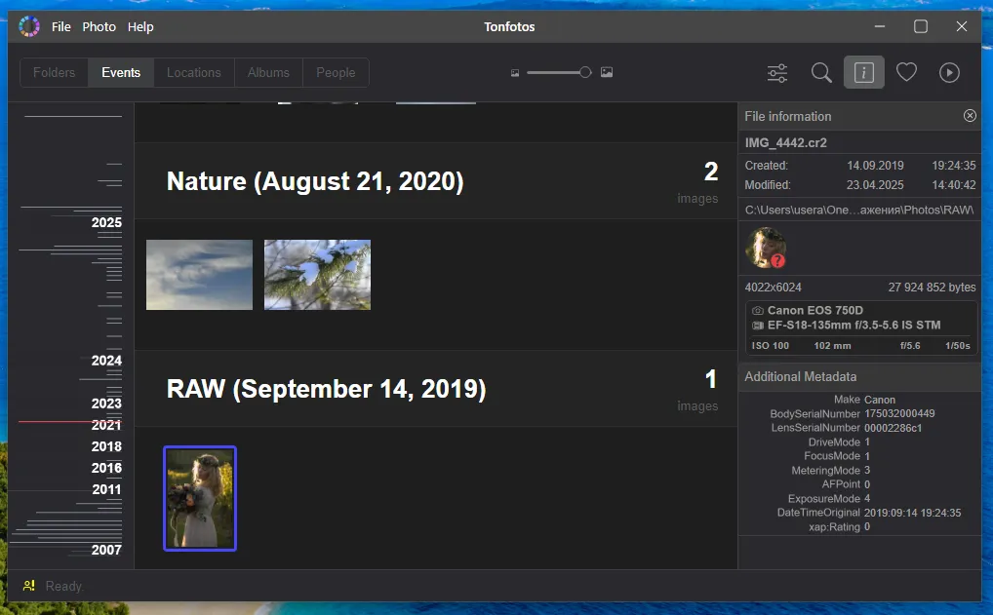Click the BodySerialNumber value 175032000449

[x=899, y=414]
